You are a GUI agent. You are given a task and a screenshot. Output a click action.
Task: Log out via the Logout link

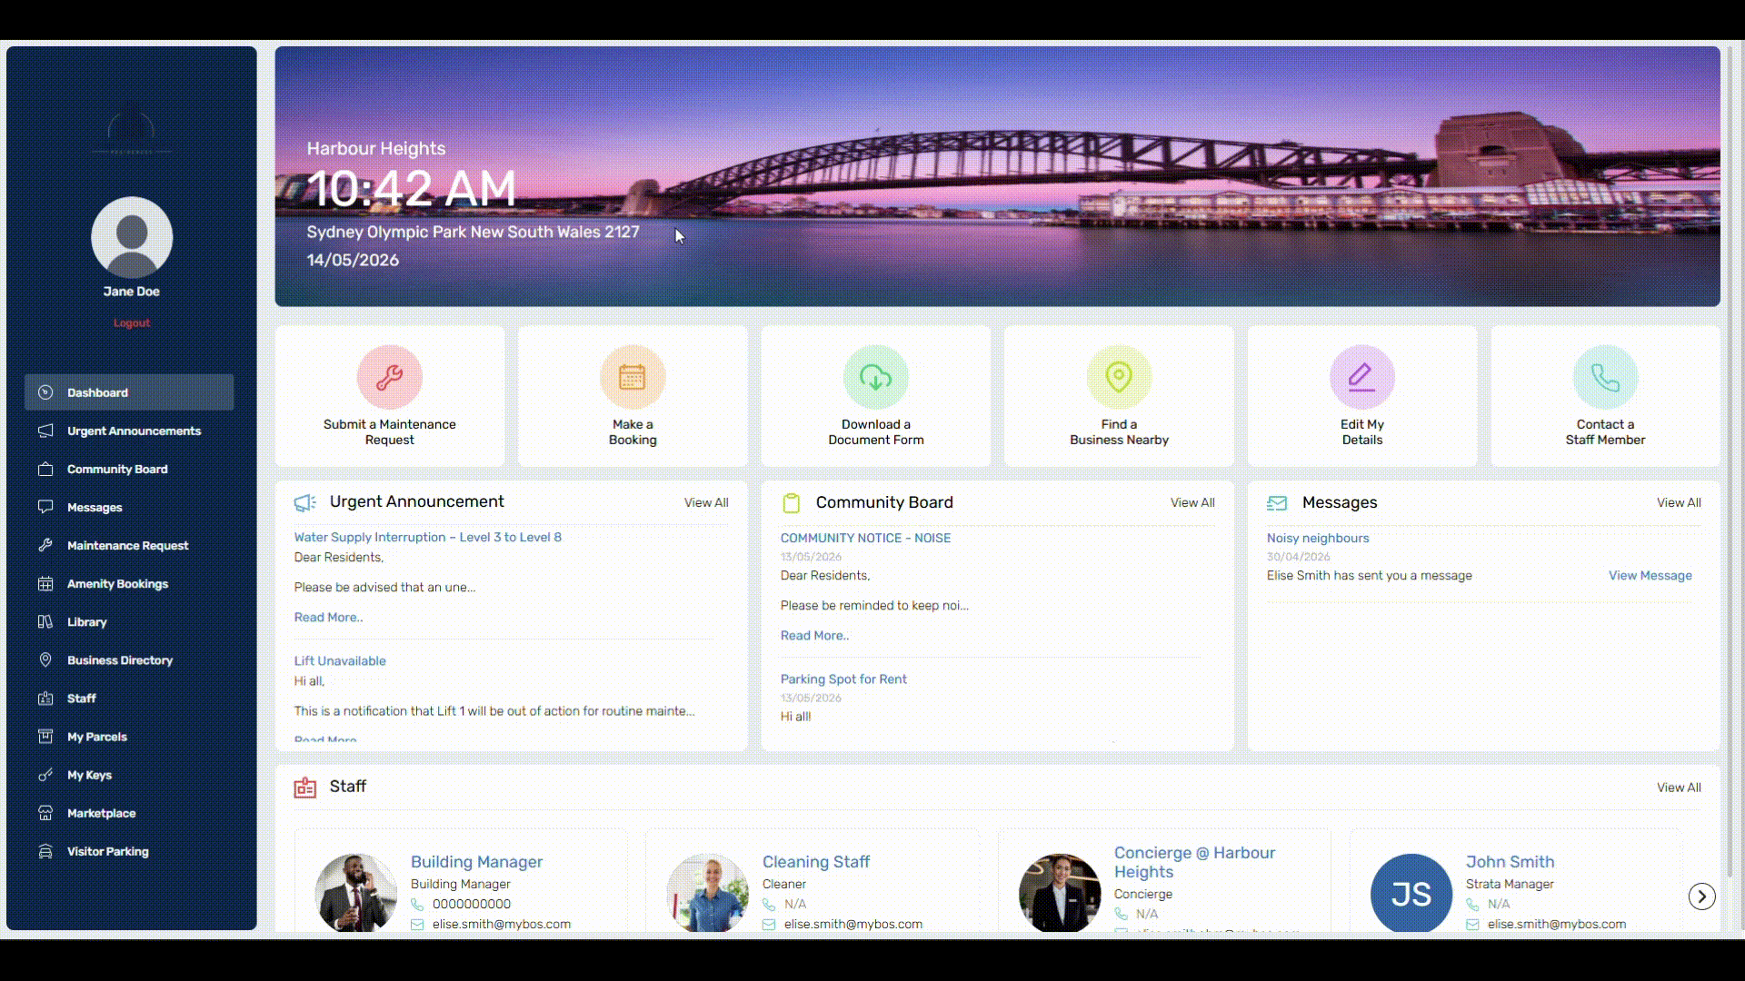click(x=132, y=322)
